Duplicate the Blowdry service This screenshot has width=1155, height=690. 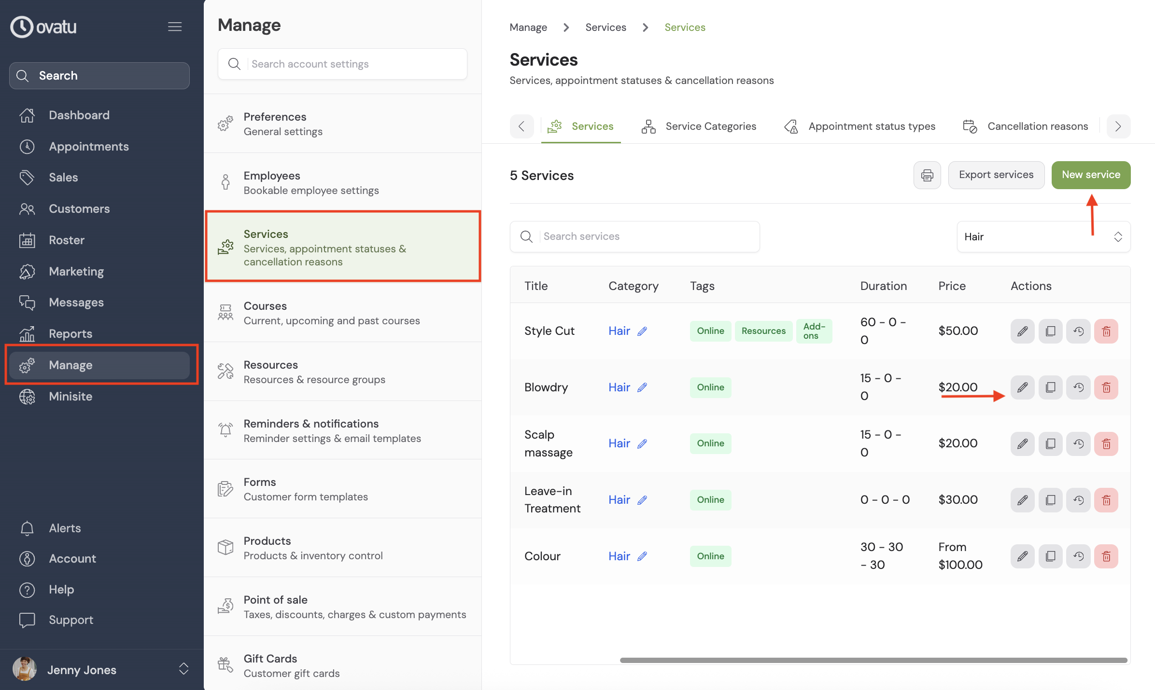pyautogui.click(x=1050, y=387)
